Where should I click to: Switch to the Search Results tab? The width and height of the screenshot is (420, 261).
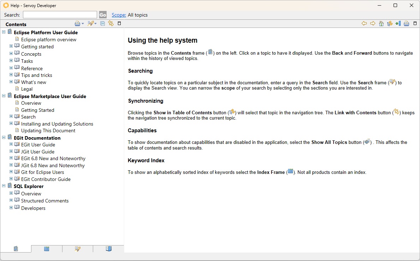(x=78, y=249)
